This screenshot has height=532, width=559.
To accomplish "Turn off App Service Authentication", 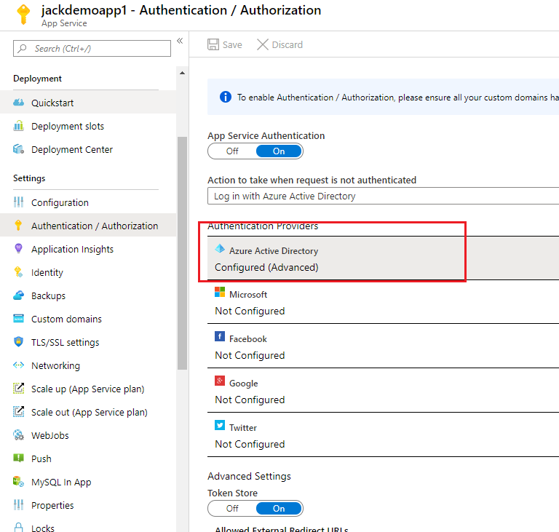I will point(232,151).
